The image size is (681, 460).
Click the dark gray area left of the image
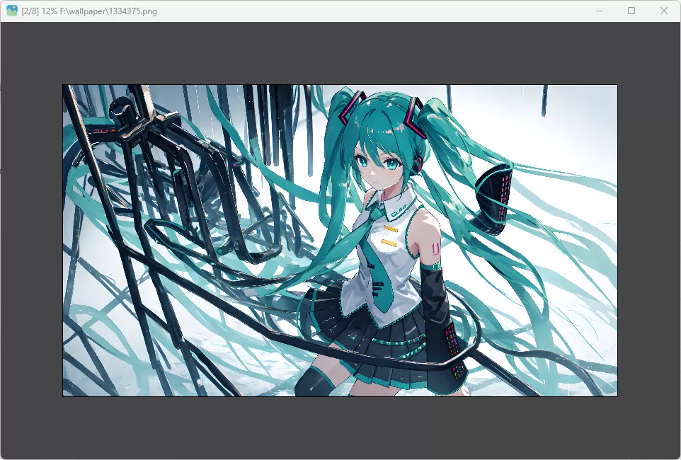[31, 241]
